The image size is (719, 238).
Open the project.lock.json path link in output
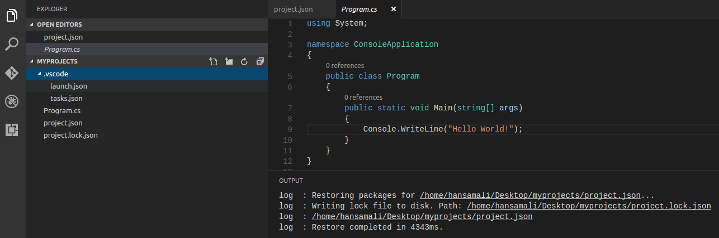pos(589,206)
